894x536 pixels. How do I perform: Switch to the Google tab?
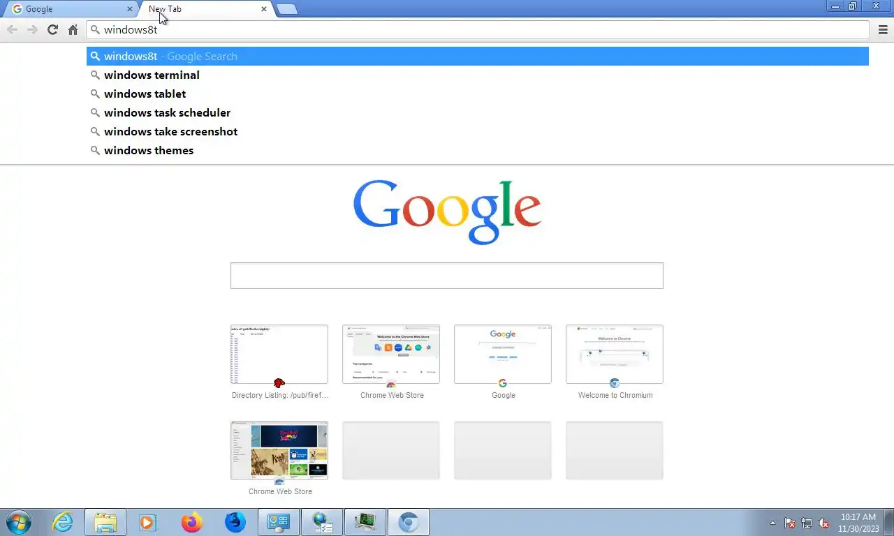70,9
